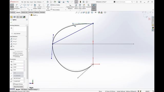Switch to the Surfaces ribbon tab
Screen dimensions: 164x92
(x=31, y=12)
